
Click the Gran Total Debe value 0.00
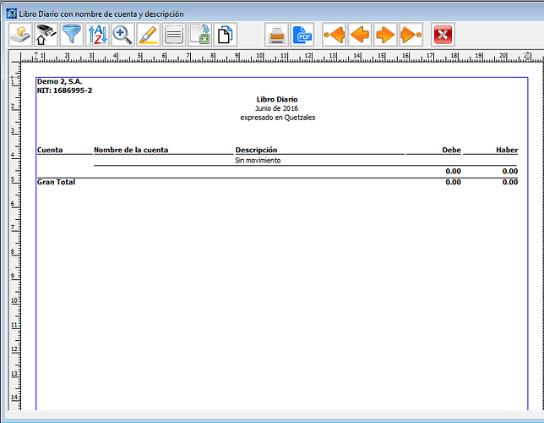(453, 182)
